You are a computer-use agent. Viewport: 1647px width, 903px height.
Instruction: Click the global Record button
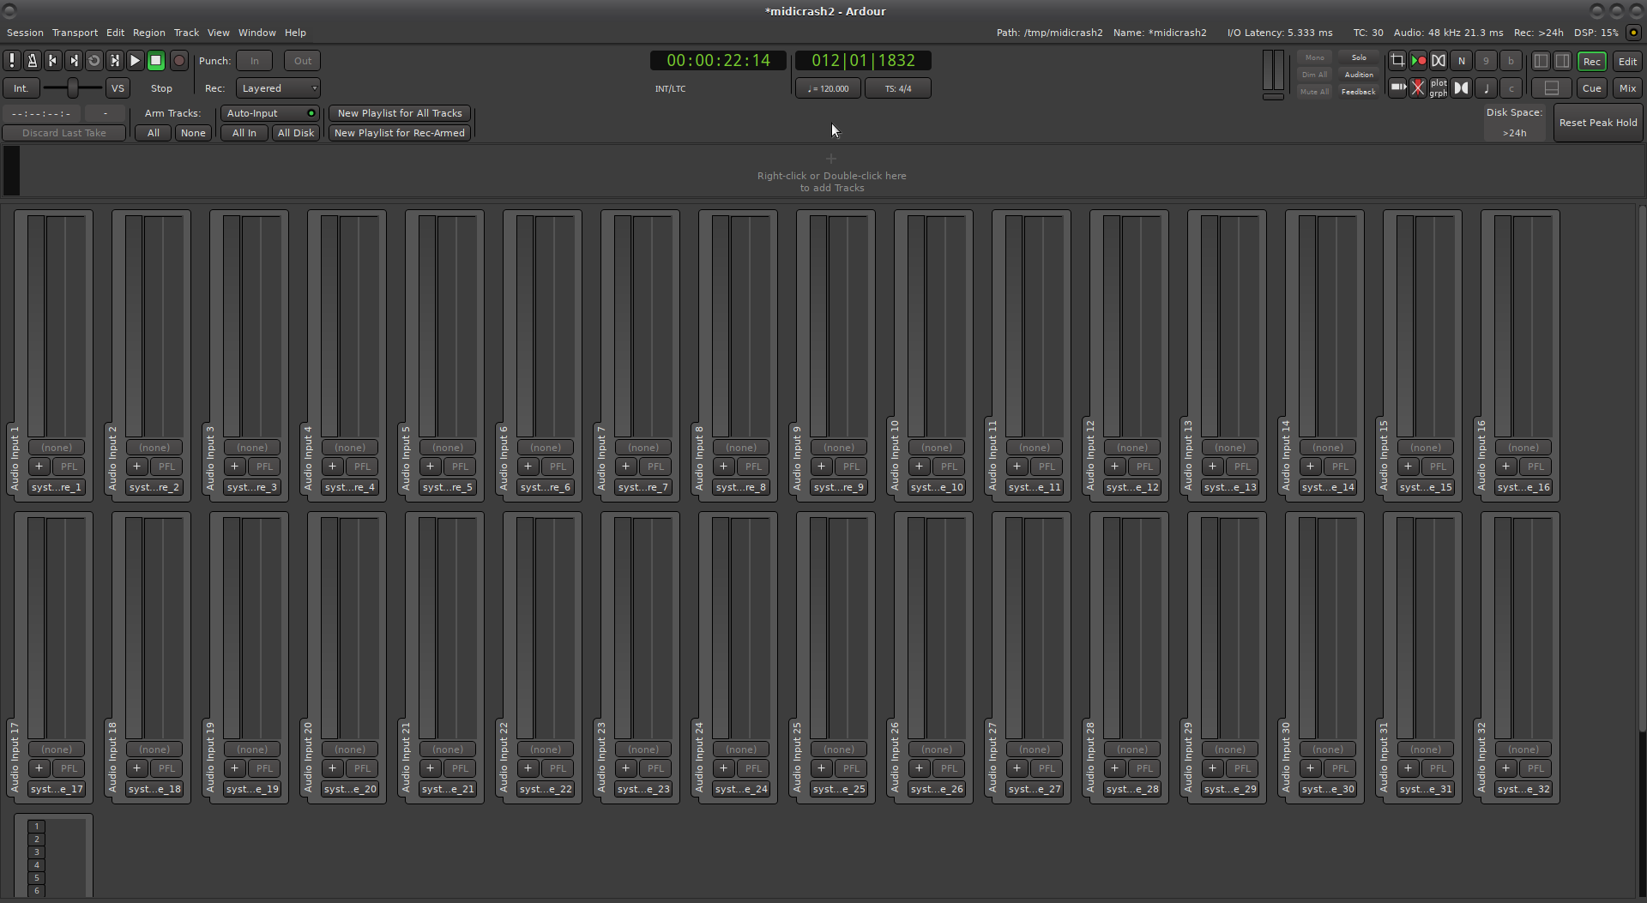[178, 61]
